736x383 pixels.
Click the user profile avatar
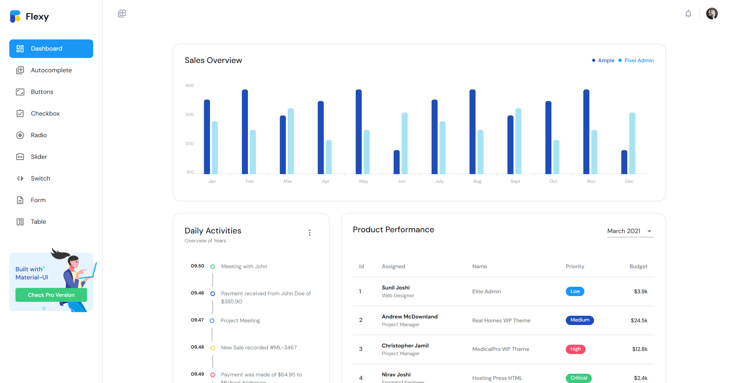pos(712,14)
